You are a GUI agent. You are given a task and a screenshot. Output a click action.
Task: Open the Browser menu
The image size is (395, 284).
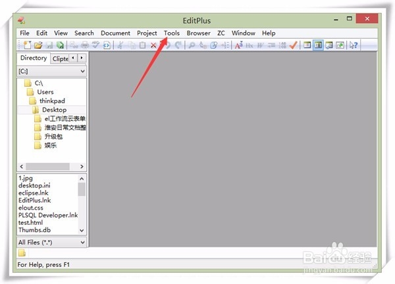click(x=199, y=33)
